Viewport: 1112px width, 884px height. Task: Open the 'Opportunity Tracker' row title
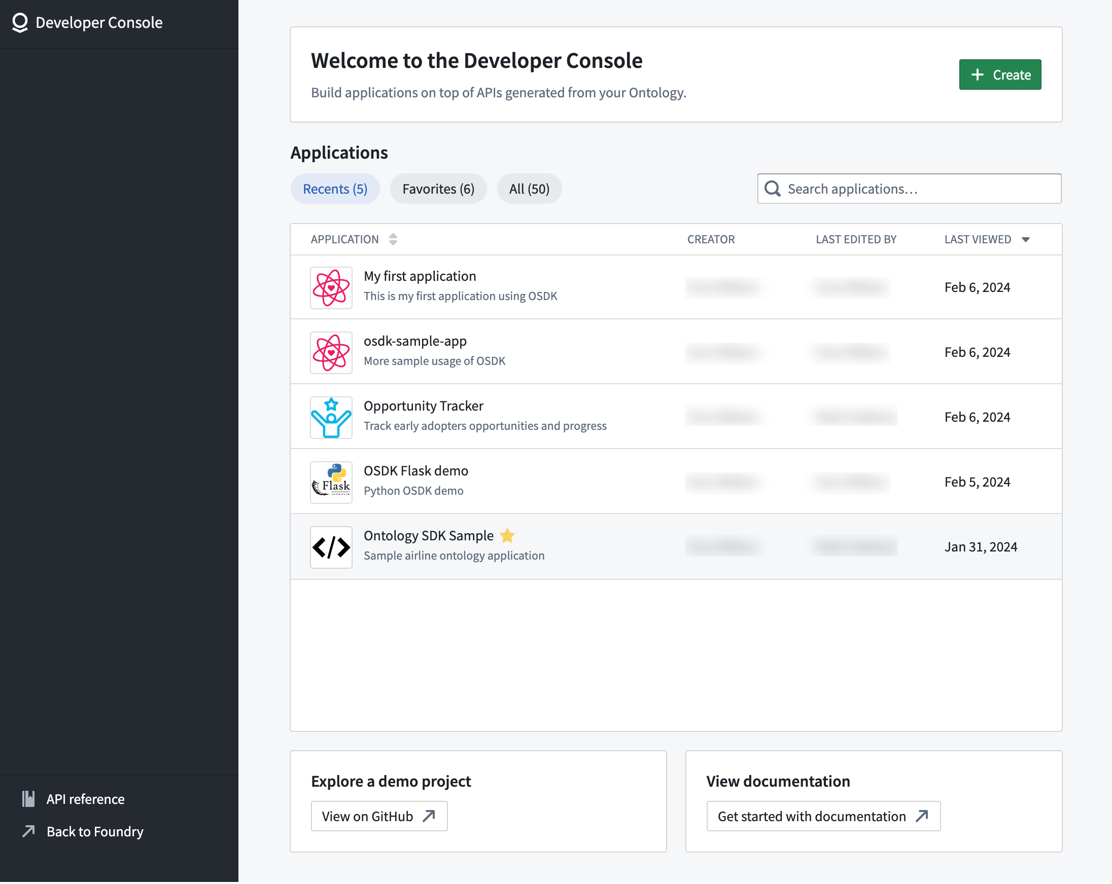424,406
